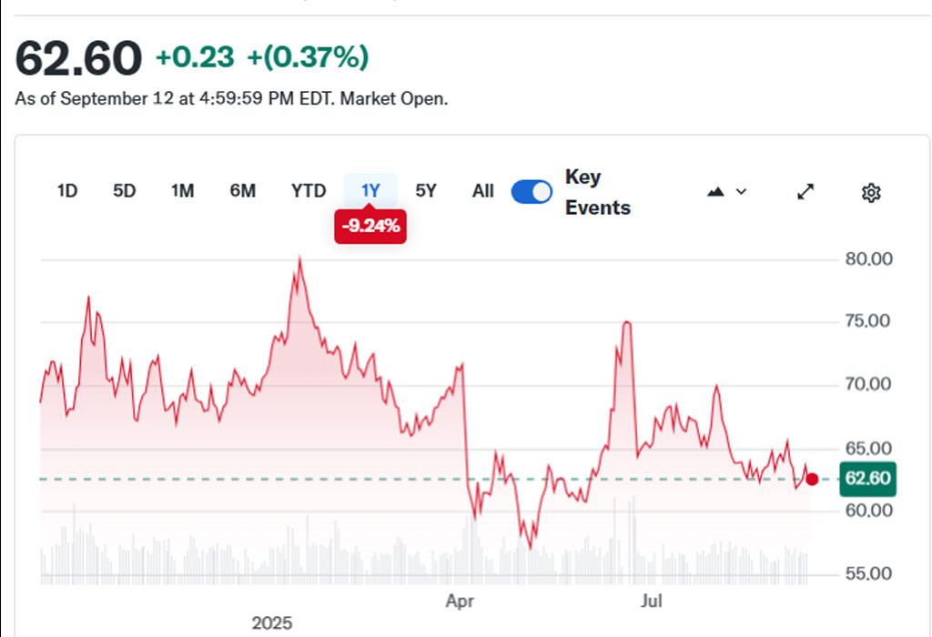Viewport: 932px width, 637px height.
Task: Select the 6M range tab
Action: coord(242,191)
